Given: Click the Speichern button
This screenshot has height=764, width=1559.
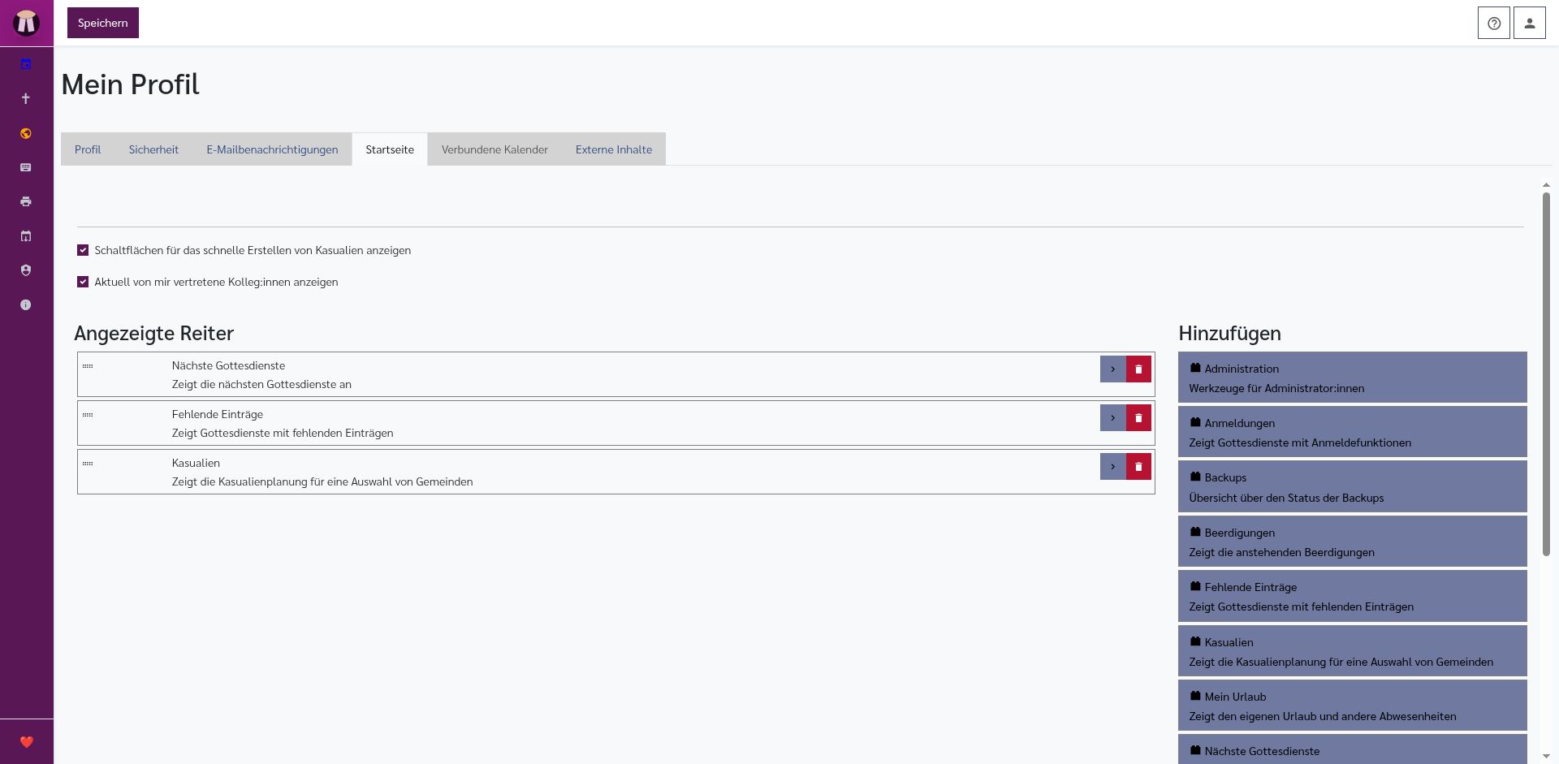Looking at the screenshot, I should pyautogui.click(x=103, y=23).
